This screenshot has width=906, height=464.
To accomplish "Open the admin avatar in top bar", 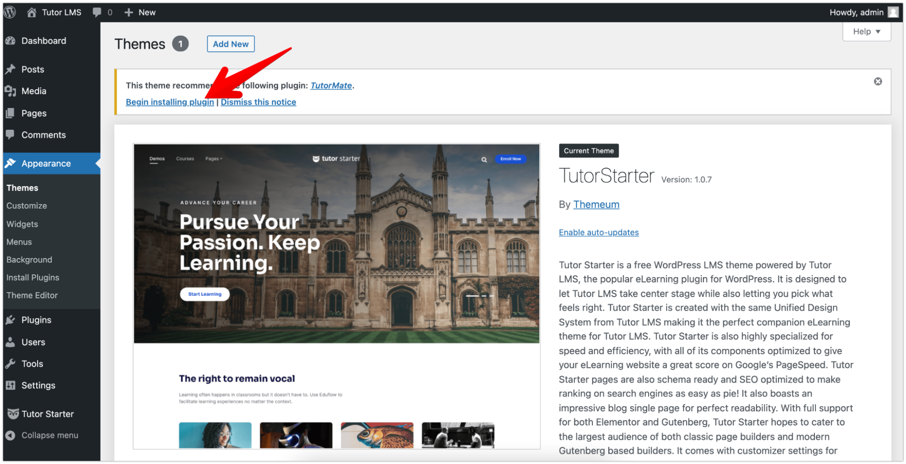I will tap(893, 12).
